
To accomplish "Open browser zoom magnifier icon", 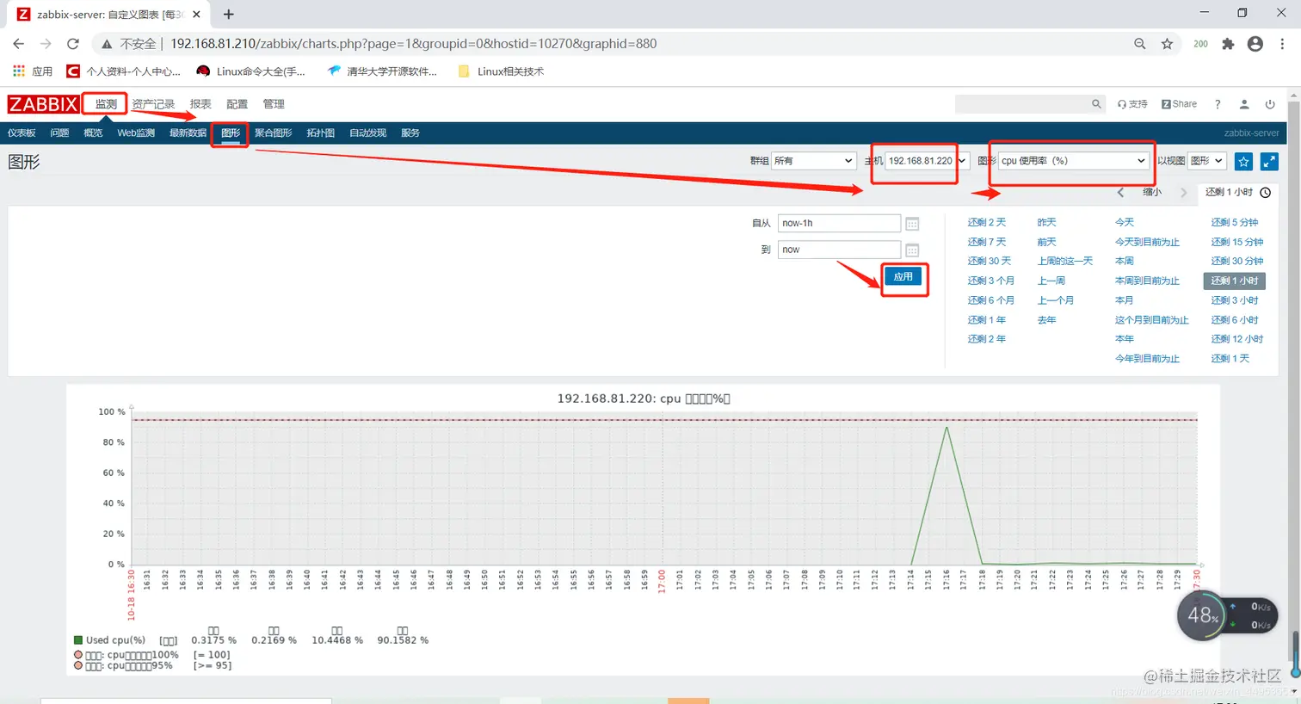I will click(1140, 44).
